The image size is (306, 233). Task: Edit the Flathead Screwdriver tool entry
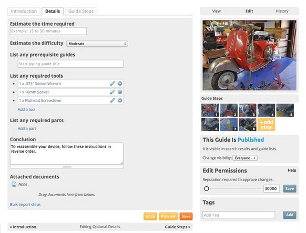[112, 100]
